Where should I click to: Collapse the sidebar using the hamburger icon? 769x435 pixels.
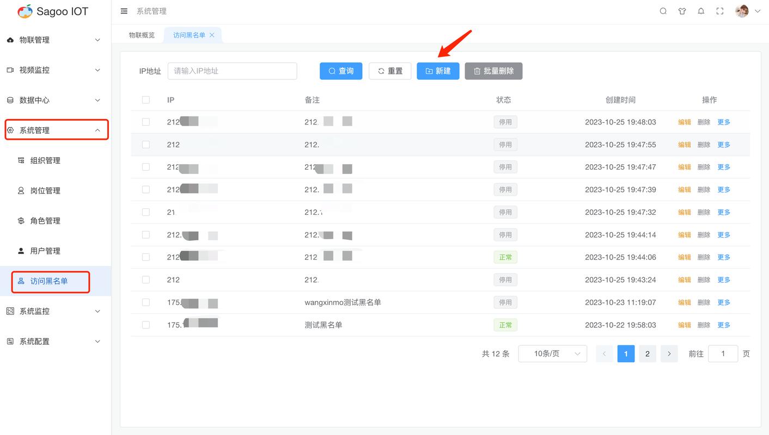[x=124, y=10]
